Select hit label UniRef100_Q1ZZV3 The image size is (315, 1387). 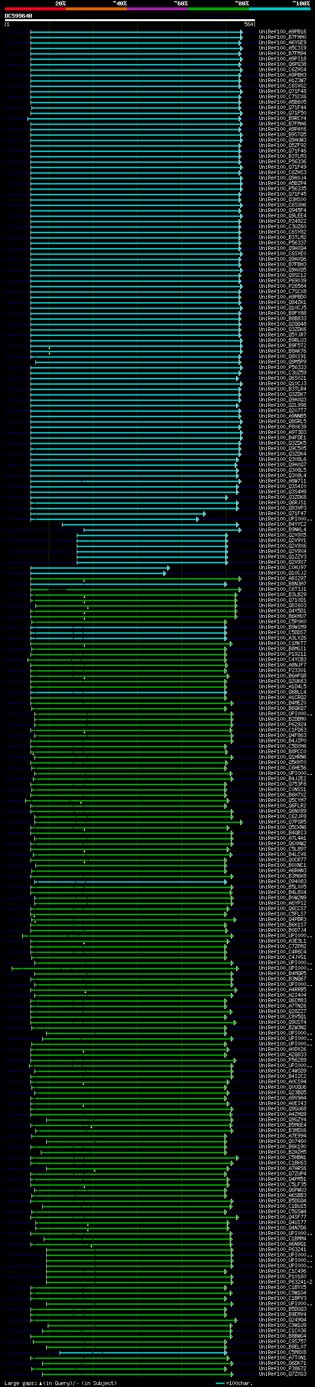point(283,557)
